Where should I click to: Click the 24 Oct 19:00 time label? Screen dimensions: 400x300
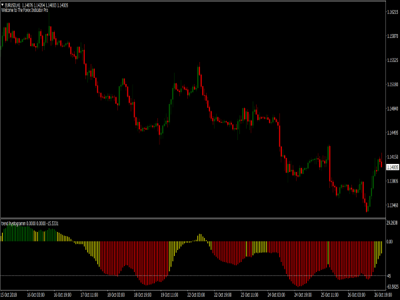click(303, 295)
